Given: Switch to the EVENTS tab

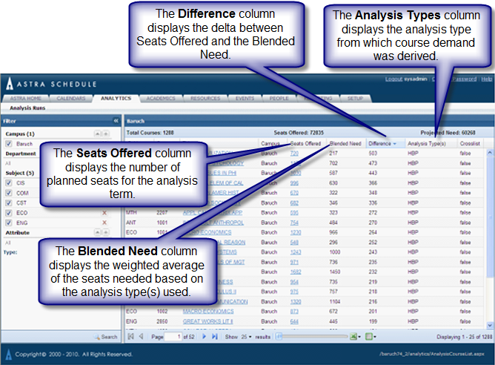Looking at the screenshot, I should tap(245, 98).
